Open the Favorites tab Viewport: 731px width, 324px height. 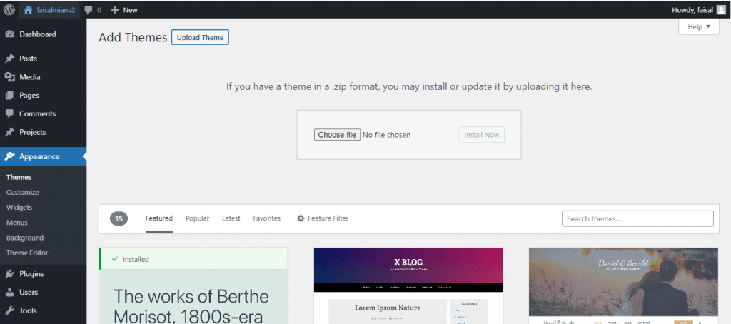267,218
